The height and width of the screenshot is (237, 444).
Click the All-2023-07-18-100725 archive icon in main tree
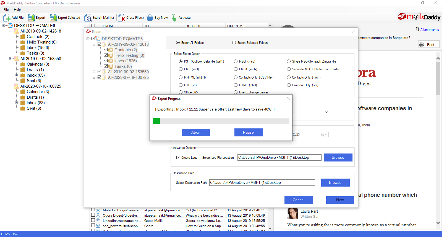pyautogui.click(x=17, y=86)
